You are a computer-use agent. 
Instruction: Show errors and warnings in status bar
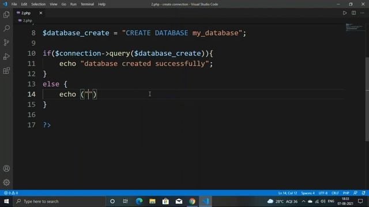click(11, 193)
